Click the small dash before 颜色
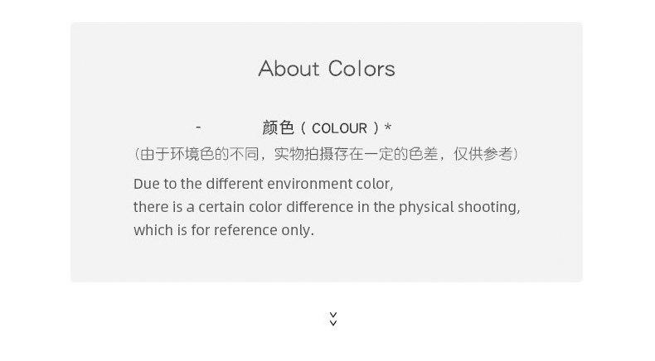655x361 pixels. tap(198, 127)
